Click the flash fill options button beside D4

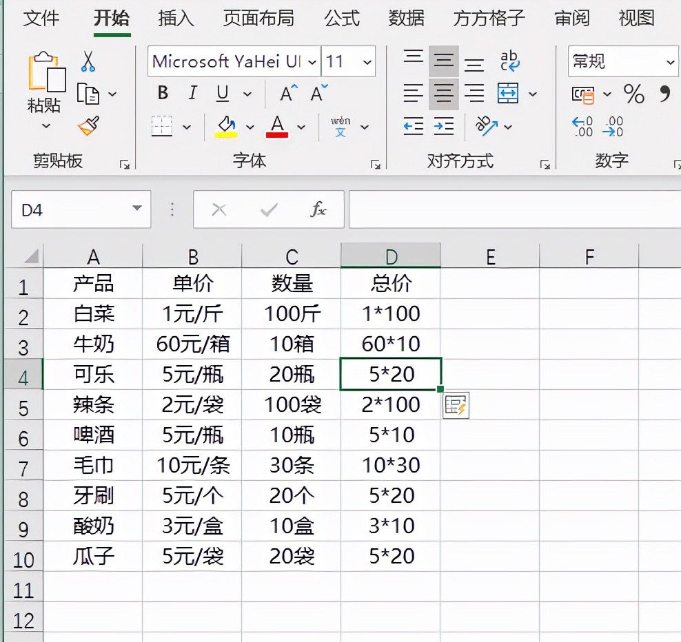(456, 405)
